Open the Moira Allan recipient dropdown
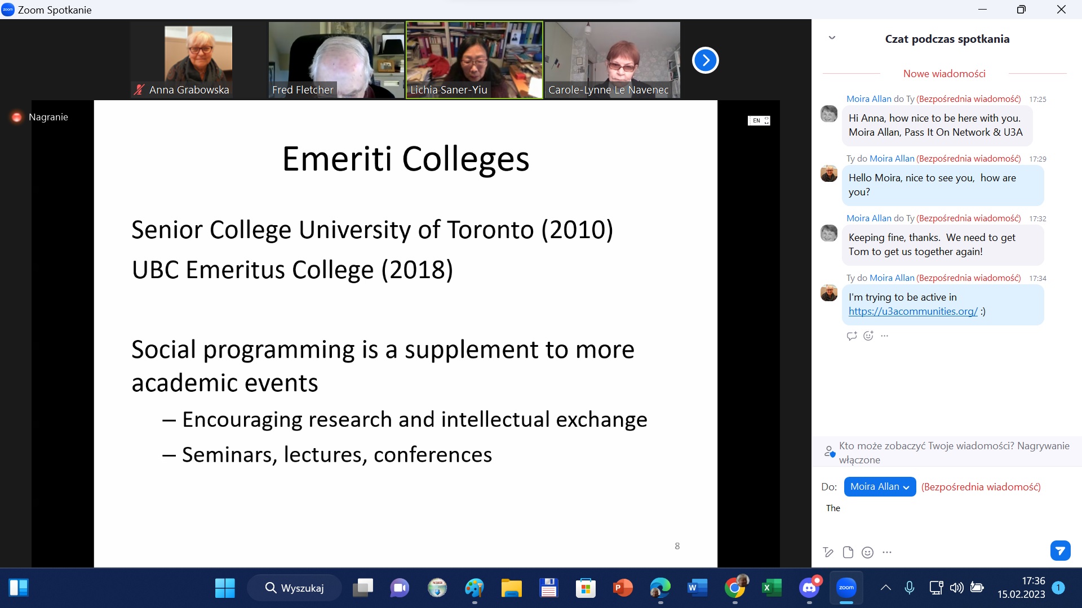The width and height of the screenshot is (1082, 608). point(880,487)
